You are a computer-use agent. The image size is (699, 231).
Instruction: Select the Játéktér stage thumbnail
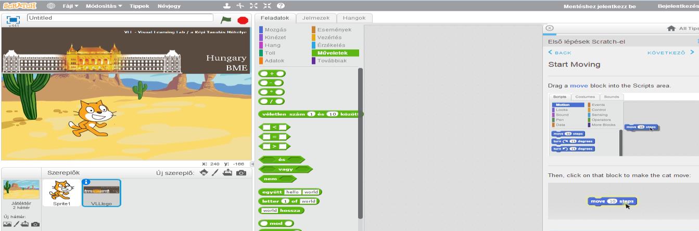(21, 194)
